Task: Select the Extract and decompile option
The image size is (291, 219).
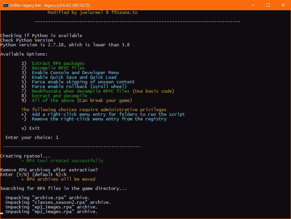Action: tap(59, 96)
